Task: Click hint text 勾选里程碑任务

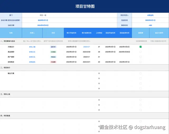Action: click(141, 41)
